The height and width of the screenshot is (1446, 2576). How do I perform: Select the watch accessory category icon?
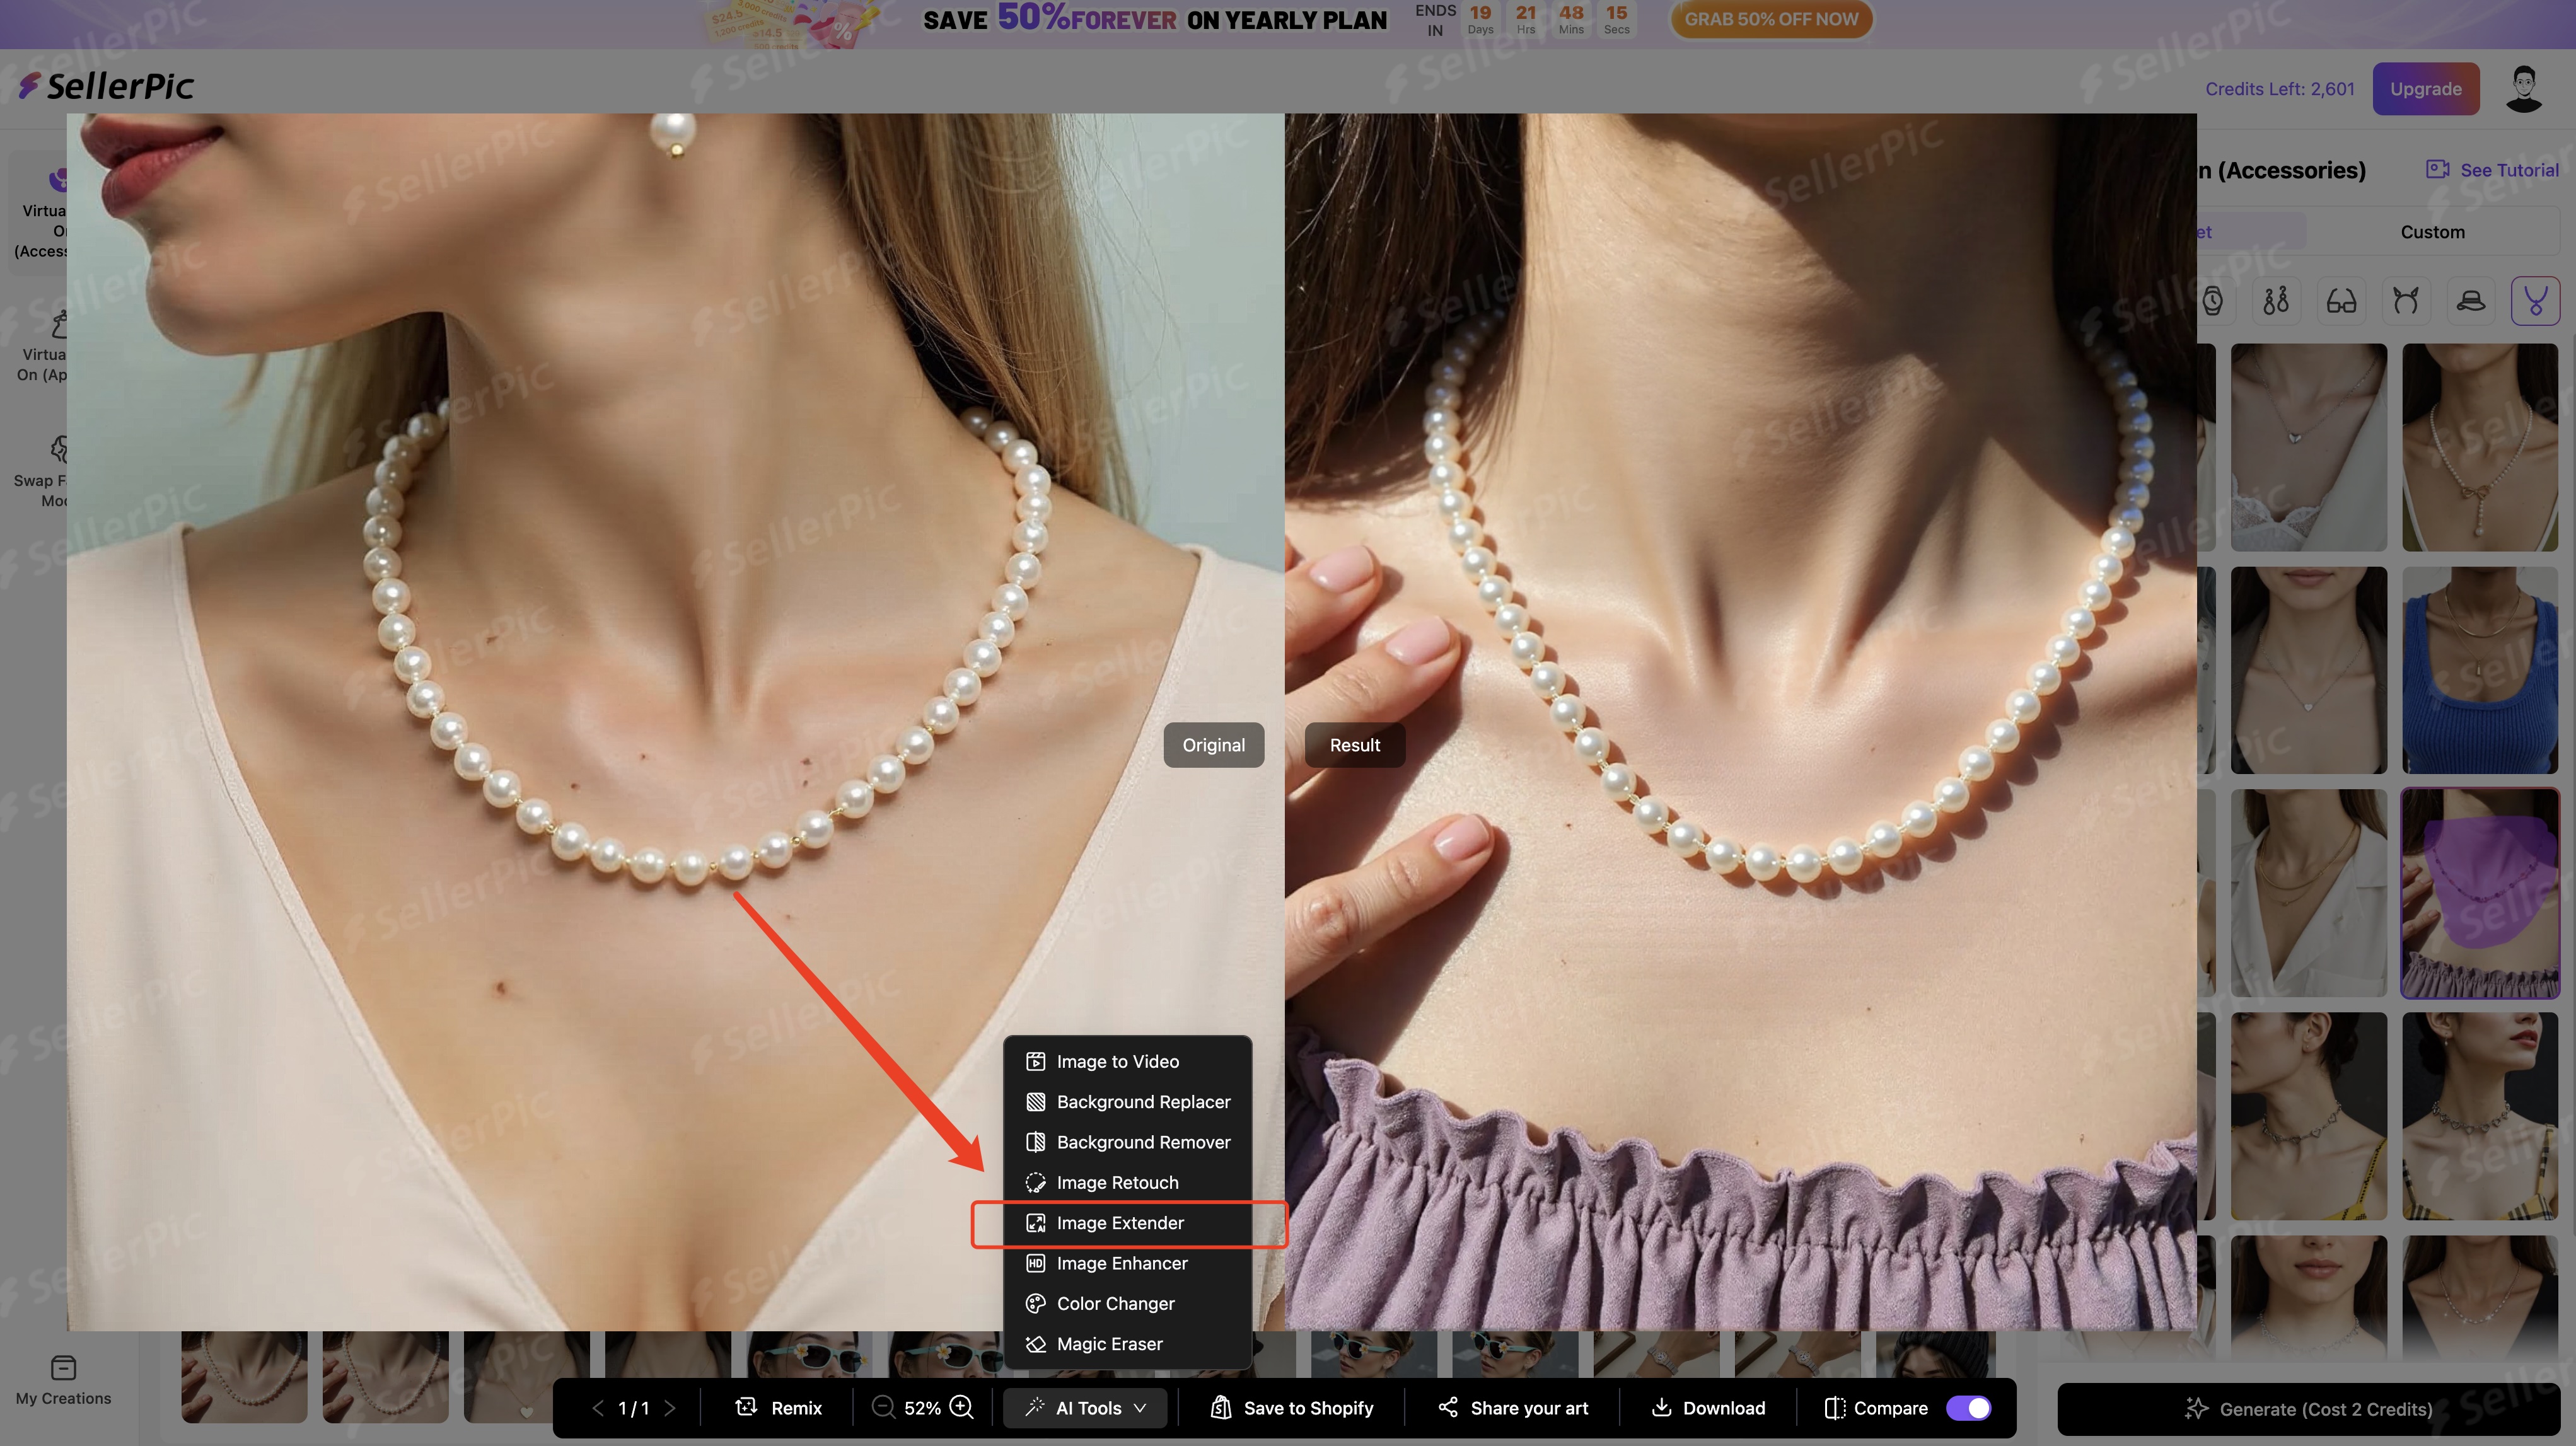2213,300
